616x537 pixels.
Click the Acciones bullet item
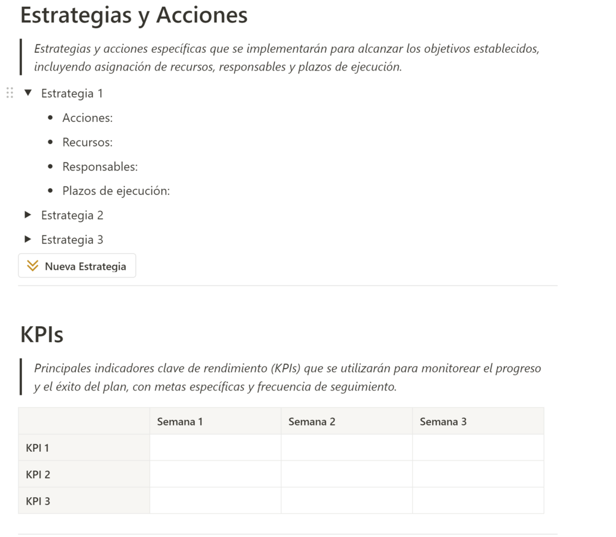88,118
